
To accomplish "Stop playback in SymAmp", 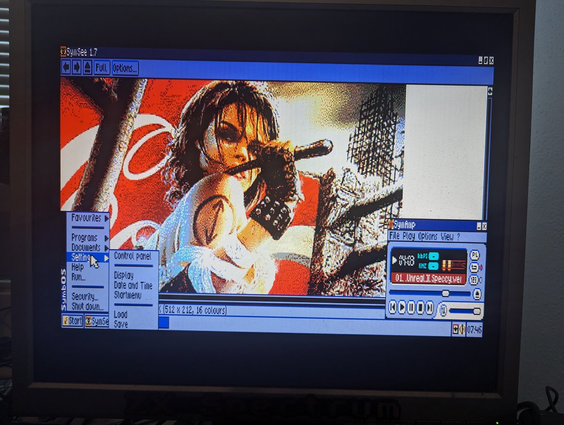I will click(420, 308).
